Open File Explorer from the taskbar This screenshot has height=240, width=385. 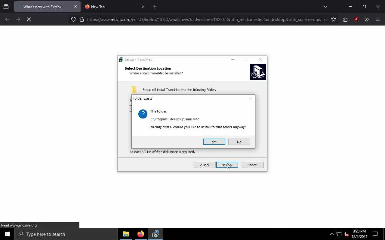click(x=126, y=234)
